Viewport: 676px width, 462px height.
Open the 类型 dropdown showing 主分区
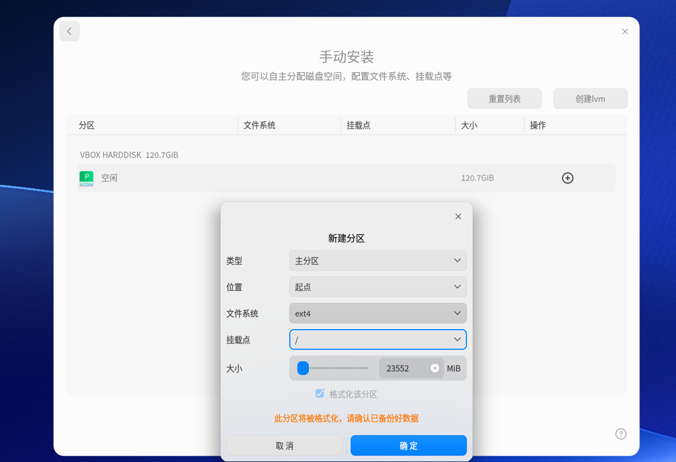tap(378, 260)
